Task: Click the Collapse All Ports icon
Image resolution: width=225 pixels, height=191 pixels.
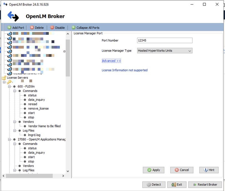Action: pos(73,28)
